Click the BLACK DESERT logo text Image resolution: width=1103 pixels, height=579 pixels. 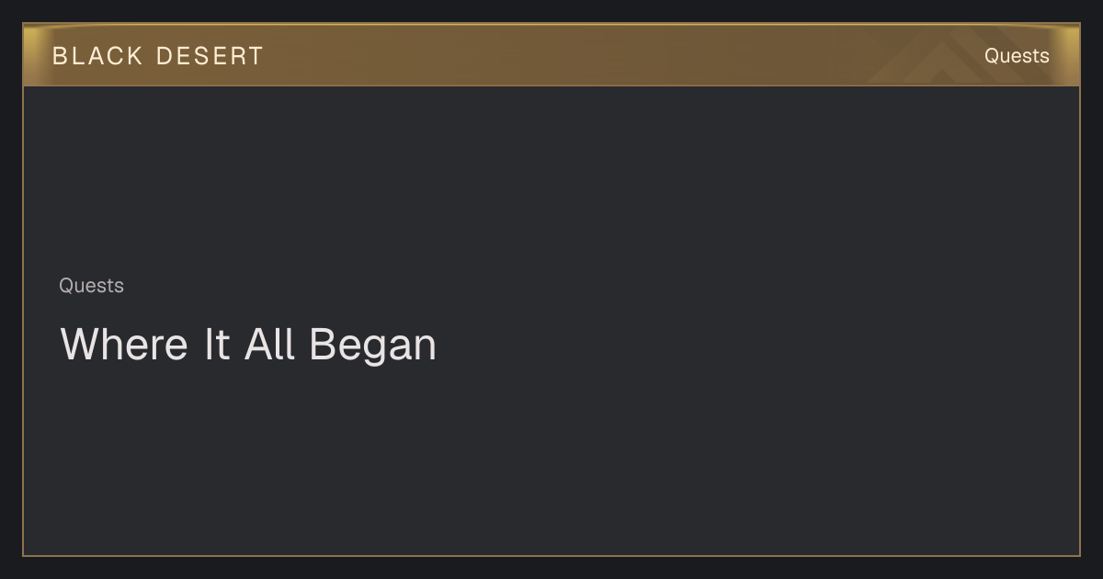point(158,56)
